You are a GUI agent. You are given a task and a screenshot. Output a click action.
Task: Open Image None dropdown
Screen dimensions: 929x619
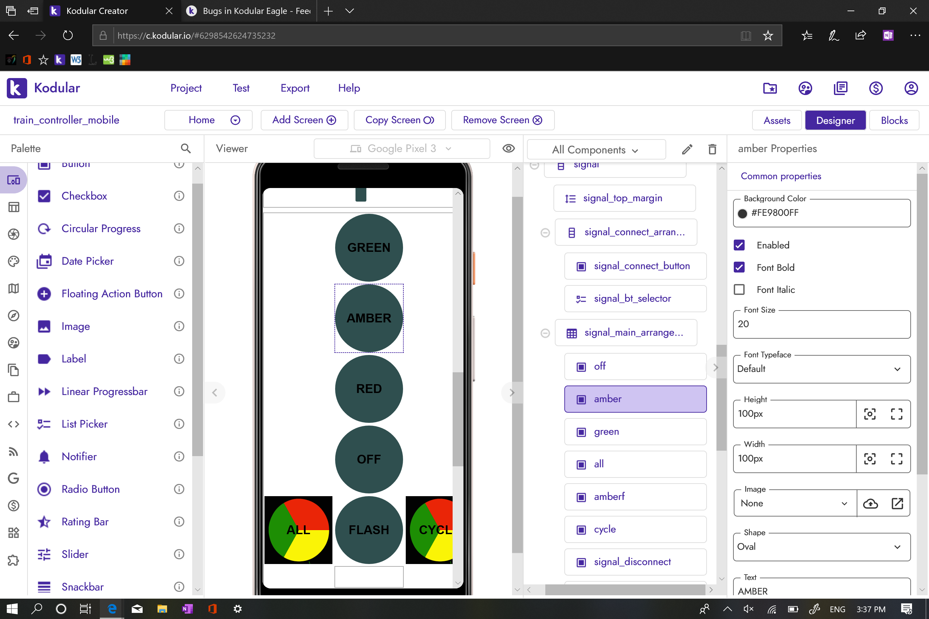[x=795, y=503]
